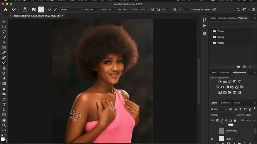The height and width of the screenshot is (144, 257).
Task: Select the Frame tool
Action: point(4,47)
